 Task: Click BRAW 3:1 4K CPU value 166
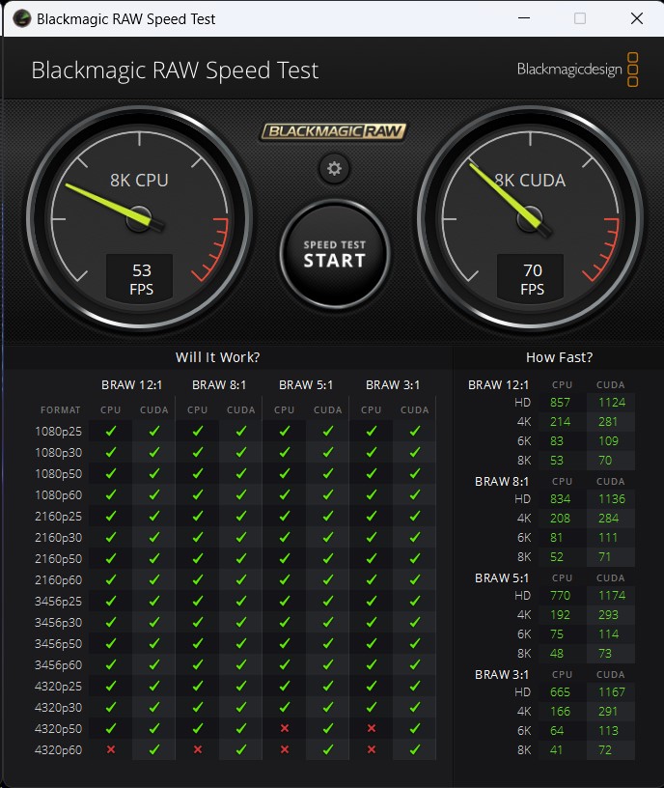pos(560,711)
